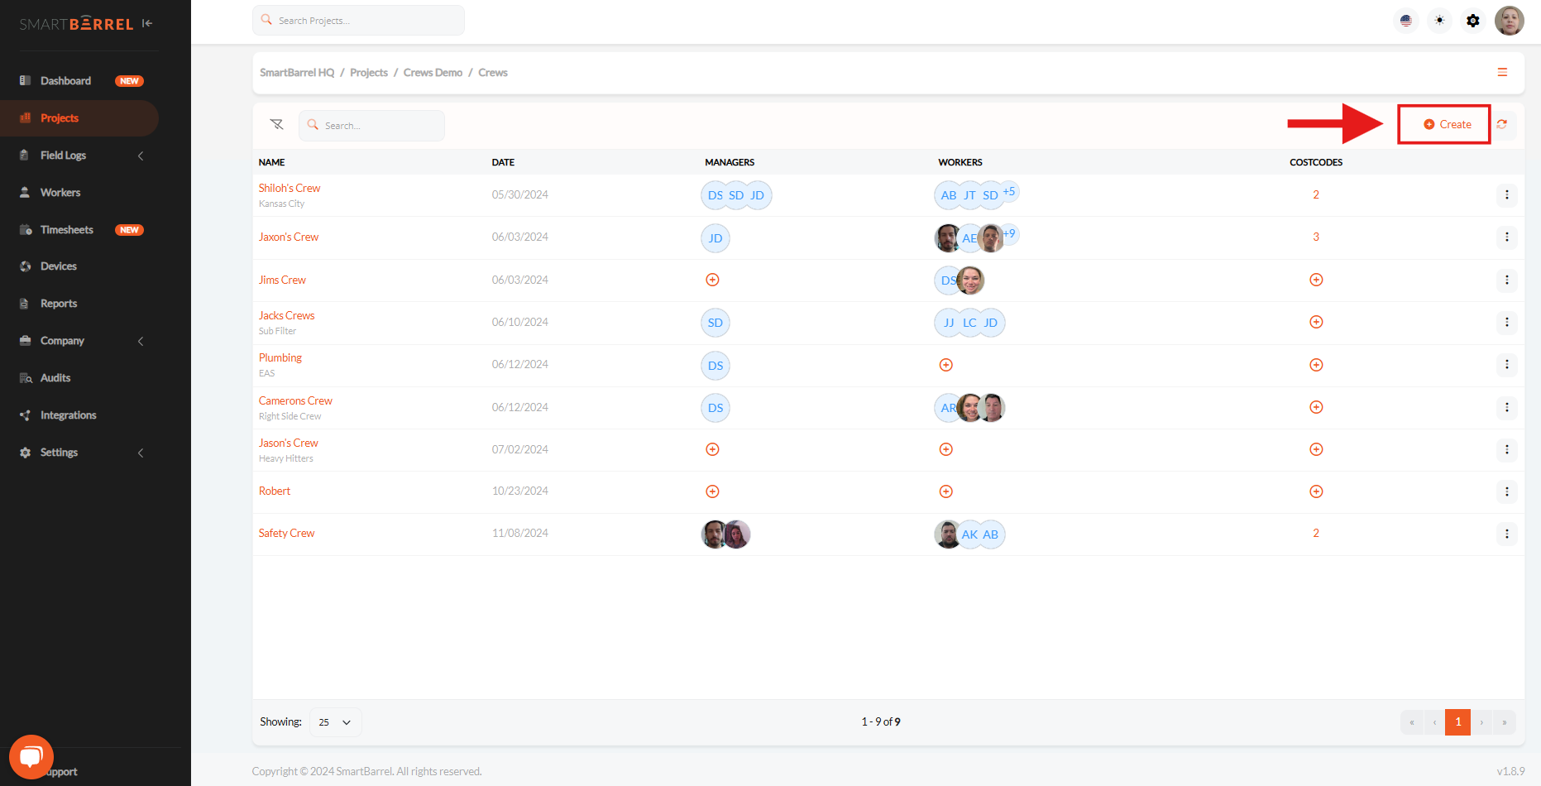Add cost codes to Robert crew

1316,491
